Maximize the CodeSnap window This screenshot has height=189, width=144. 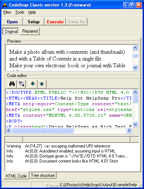(132, 5)
